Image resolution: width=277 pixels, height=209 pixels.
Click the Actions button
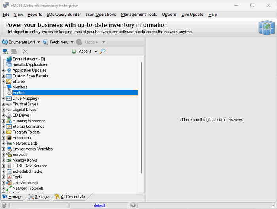85,51
